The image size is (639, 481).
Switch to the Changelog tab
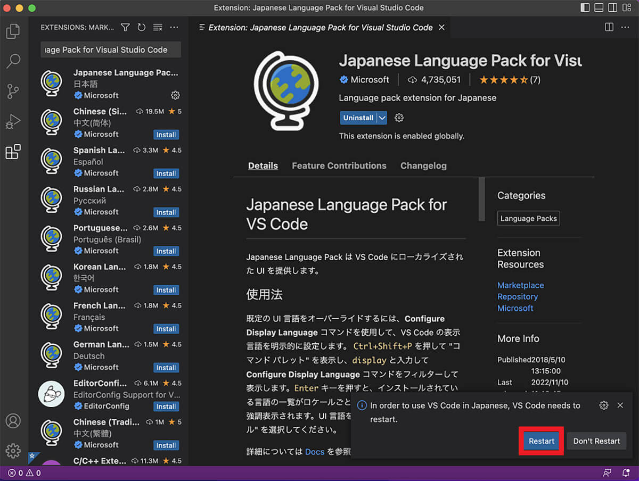[x=423, y=165]
